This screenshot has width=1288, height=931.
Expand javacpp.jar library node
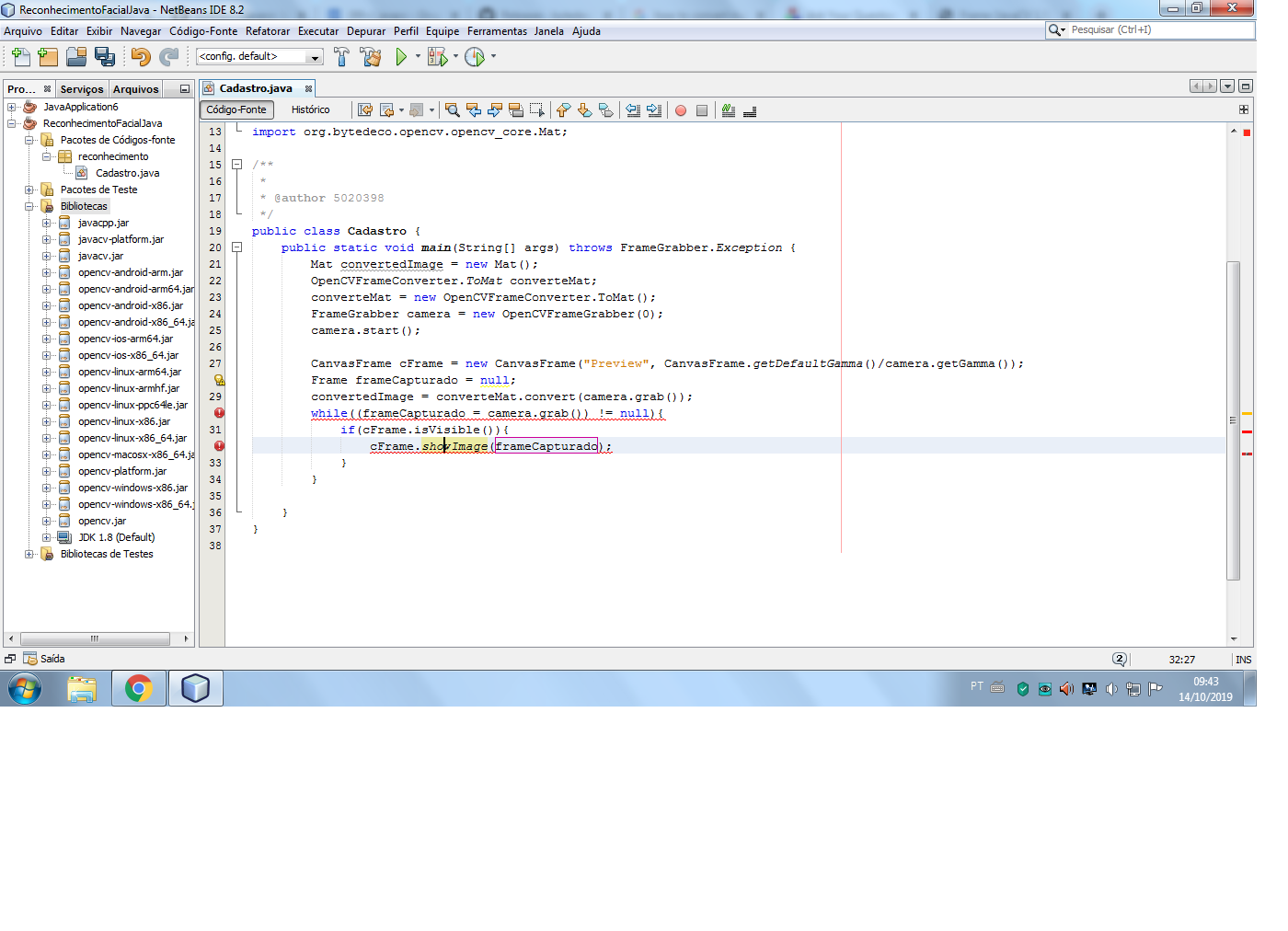point(47,223)
